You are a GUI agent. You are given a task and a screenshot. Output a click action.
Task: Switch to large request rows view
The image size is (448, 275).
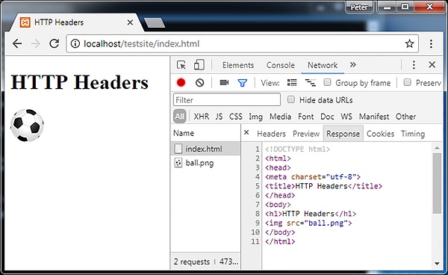click(292, 83)
